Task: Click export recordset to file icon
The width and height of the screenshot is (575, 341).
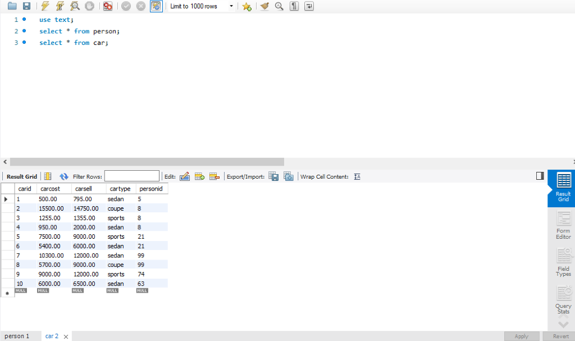Action: tap(273, 176)
